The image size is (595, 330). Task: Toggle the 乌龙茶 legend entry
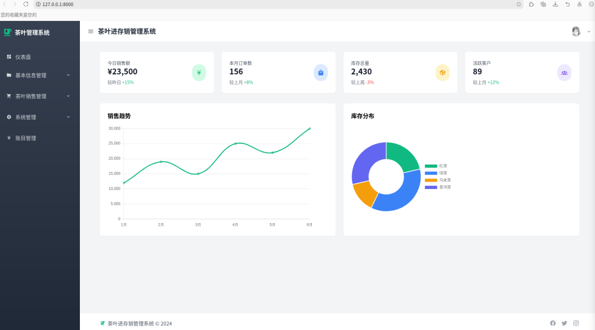(438, 180)
